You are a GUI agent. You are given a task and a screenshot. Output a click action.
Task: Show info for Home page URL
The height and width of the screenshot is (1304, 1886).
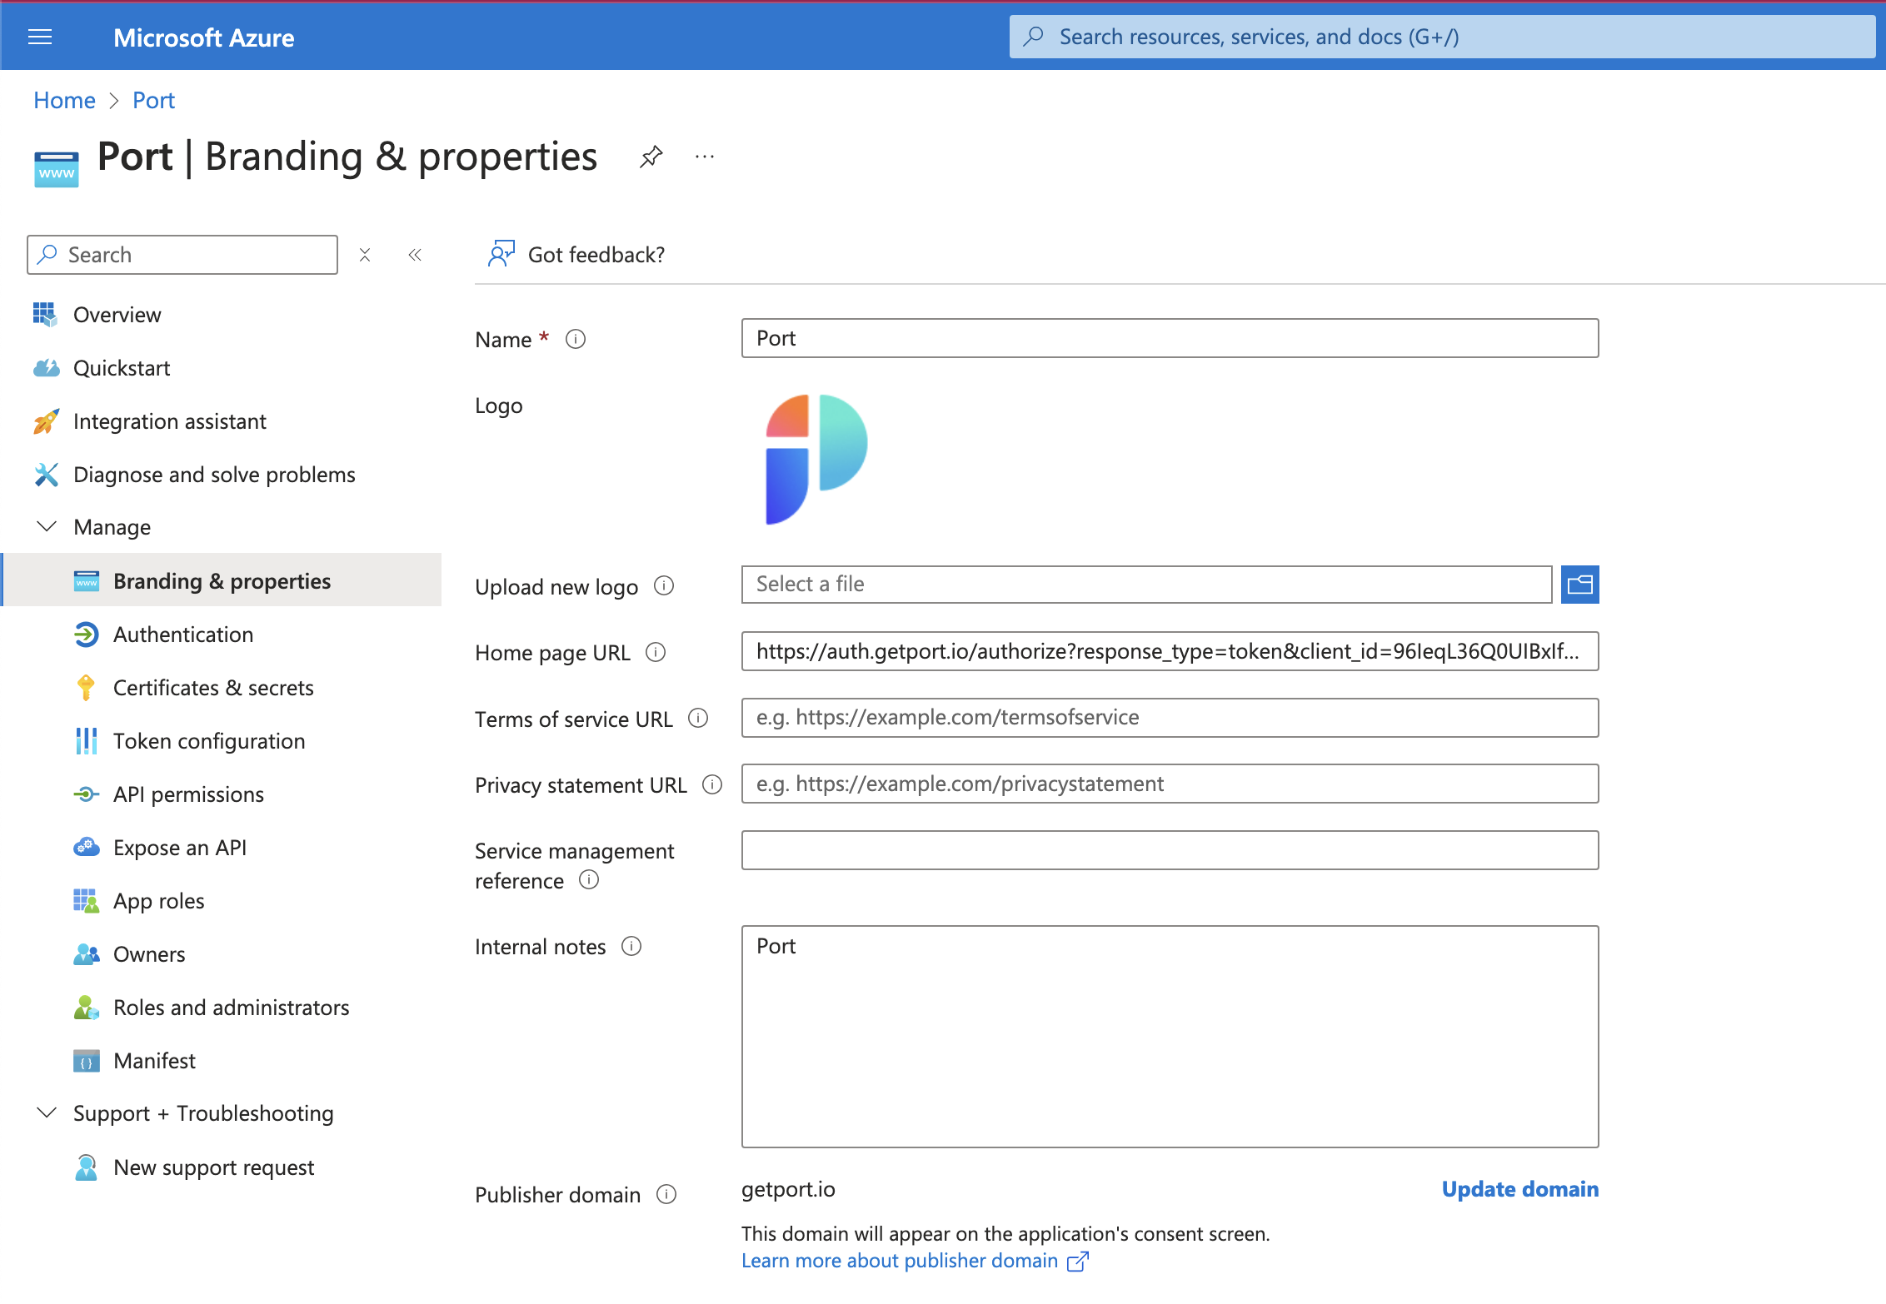click(656, 652)
